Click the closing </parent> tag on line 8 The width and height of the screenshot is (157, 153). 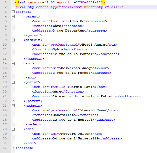point(33,35)
